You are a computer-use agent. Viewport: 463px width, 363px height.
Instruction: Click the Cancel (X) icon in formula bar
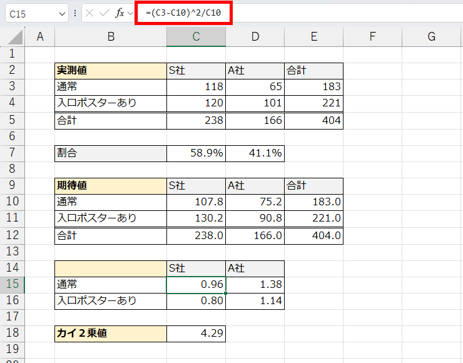click(x=91, y=13)
